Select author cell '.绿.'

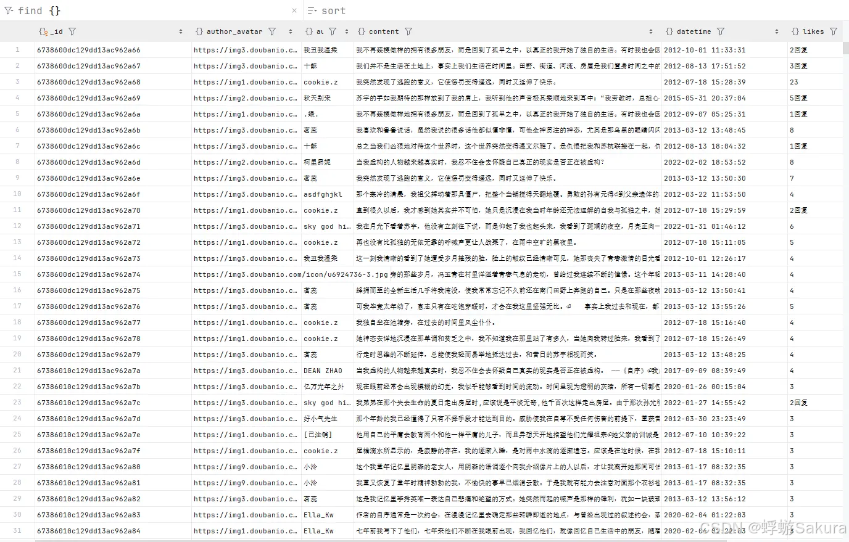(x=327, y=114)
